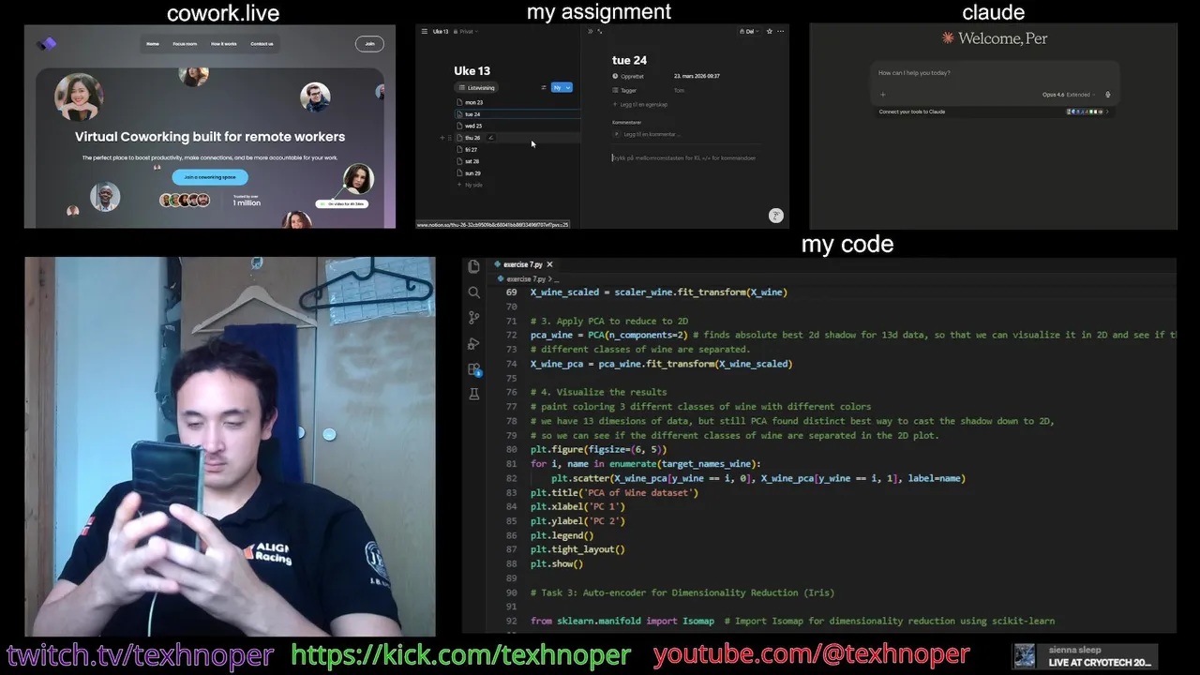The image size is (1200, 675).
Task: Click the youtube.com/@texhnoper link
Action: [x=812, y=653]
